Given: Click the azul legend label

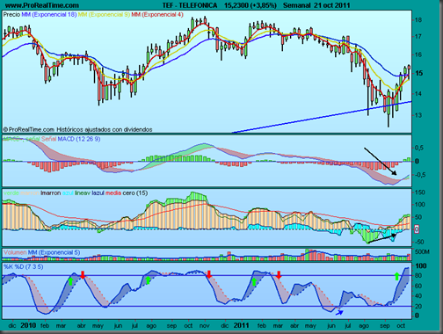Looking at the screenshot, I should coord(68,193).
